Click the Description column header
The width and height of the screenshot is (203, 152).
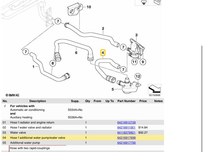[37, 101]
